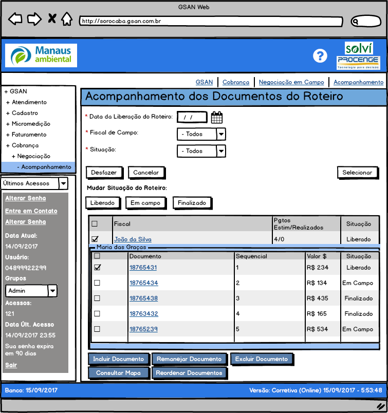Open the Fiscal de Campo dropdown

pyautogui.click(x=221, y=134)
